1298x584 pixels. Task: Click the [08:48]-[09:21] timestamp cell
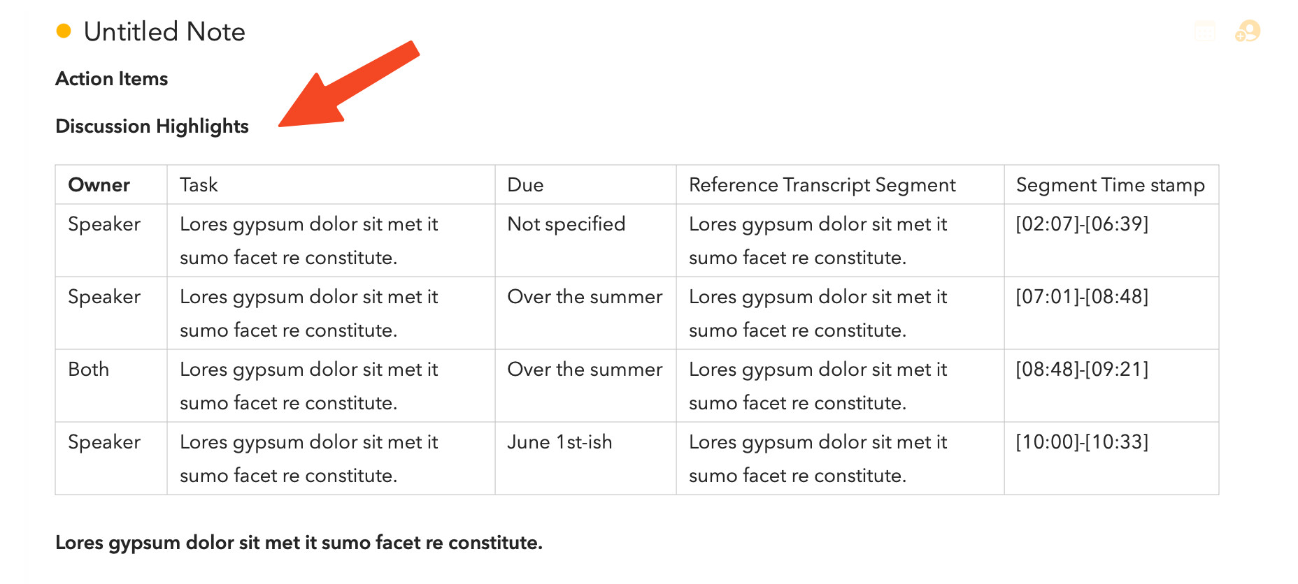[x=1082, y=370]
